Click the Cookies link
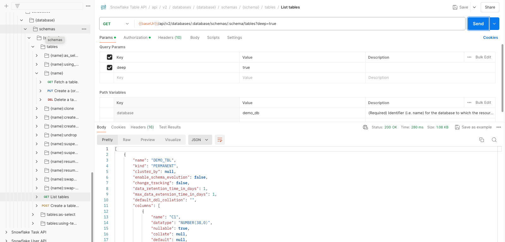This screenshot has height=242, width=505. coord(490,38)
